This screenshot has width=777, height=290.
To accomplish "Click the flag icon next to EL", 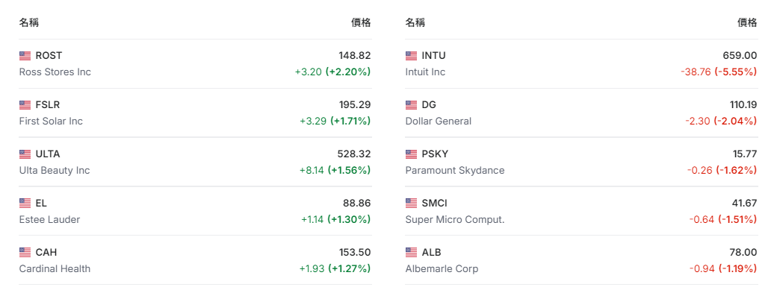I will [x=25, y=203].
